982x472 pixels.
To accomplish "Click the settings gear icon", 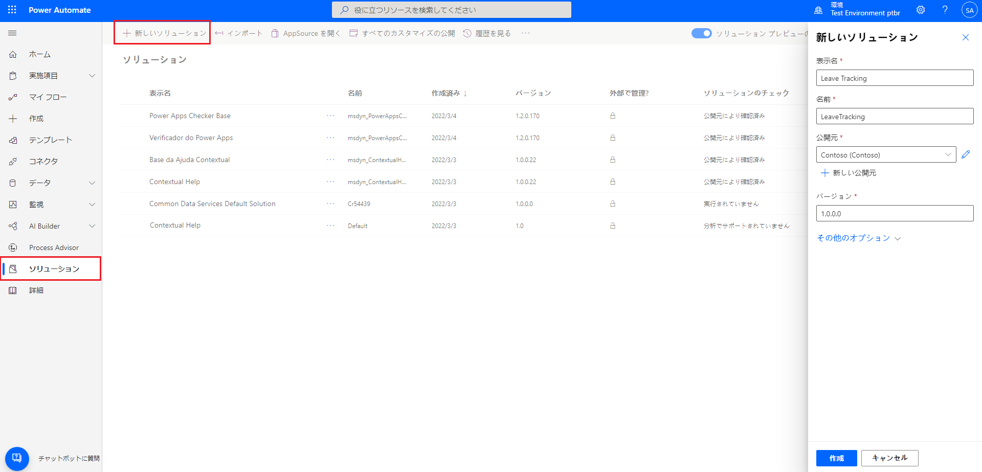I will (x=921, y=10).
